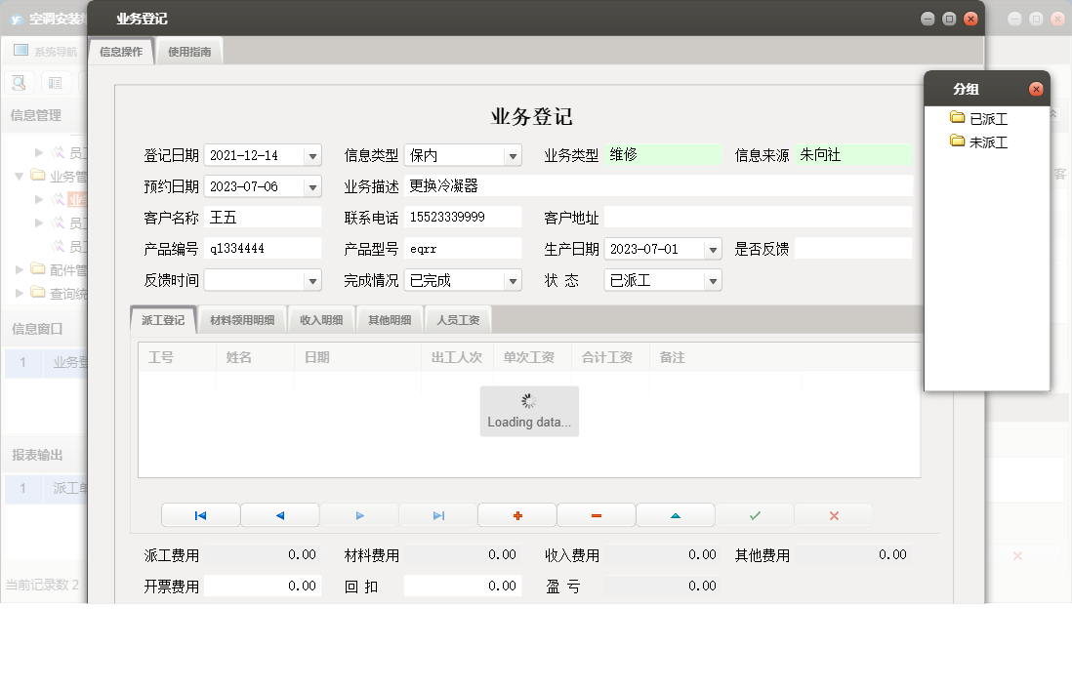Jump to the first record with the navigation icon

[x=200, y=514]
